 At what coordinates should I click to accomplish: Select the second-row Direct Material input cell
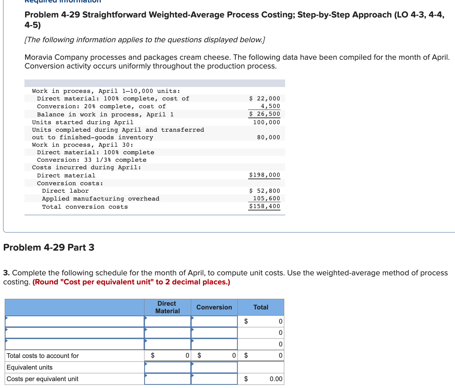pyautogui.click(x=167, y=333)
